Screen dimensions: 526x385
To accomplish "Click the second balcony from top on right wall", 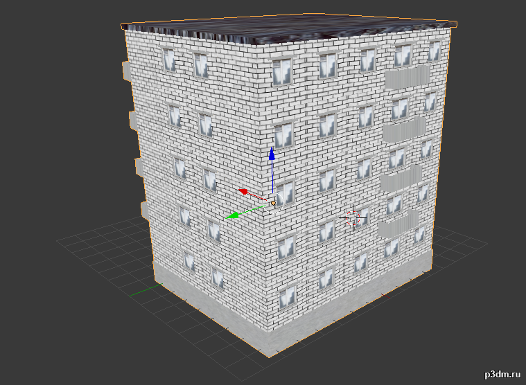I will [x=403, y=129].
